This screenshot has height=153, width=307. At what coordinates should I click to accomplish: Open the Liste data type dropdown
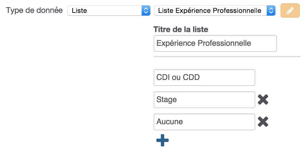point(109,10)
